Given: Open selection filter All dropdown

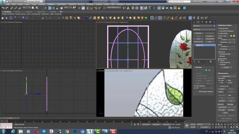Looking at the screenshot, I should (x=27, y=7).
